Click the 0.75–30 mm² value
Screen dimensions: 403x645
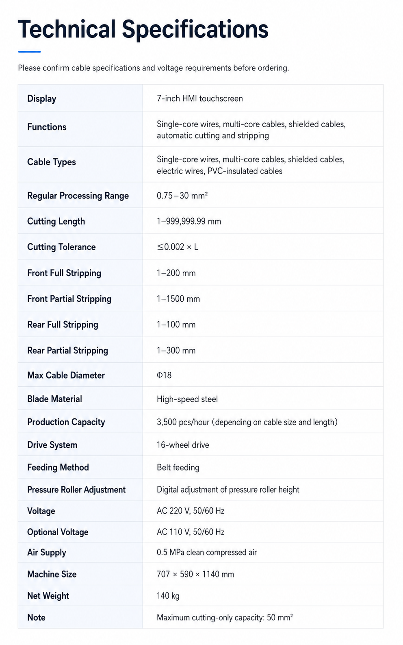tap(182, 196)
